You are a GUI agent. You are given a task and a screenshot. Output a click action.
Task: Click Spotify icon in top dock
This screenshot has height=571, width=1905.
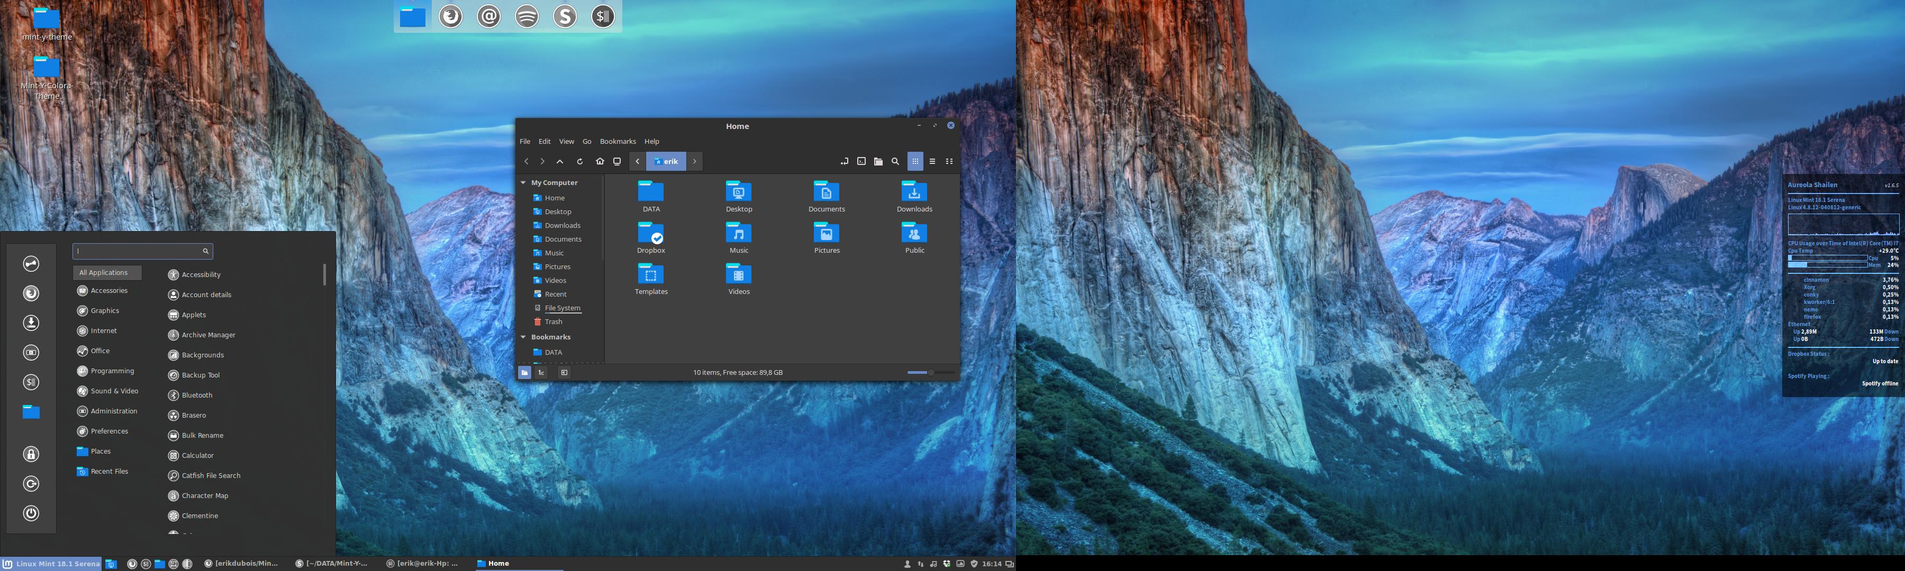pyautogui.click(x=527, y=16)
